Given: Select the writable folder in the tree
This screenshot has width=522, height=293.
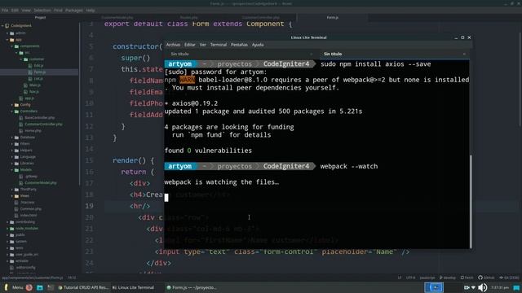Looking at the screenshot, I should click(22, 260).
